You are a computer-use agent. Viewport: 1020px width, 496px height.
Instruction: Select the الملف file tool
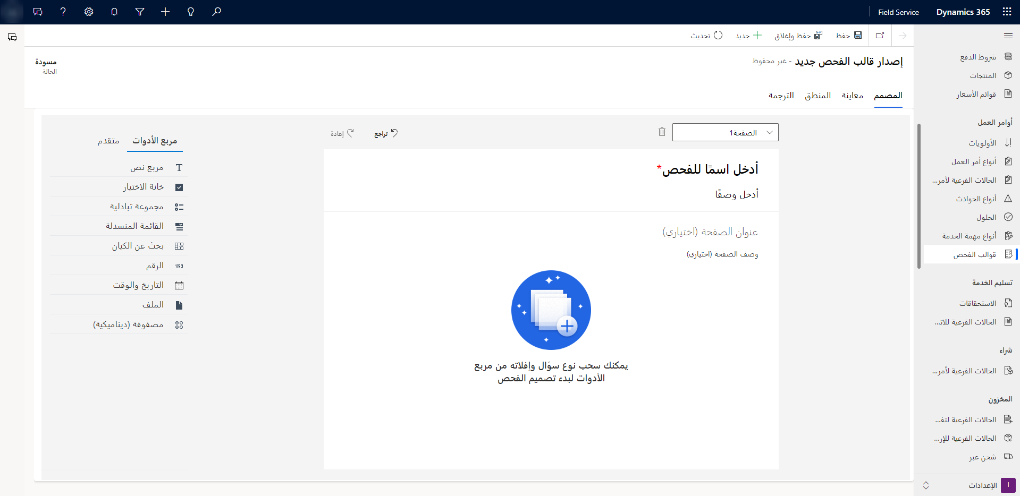coord(119,305)
